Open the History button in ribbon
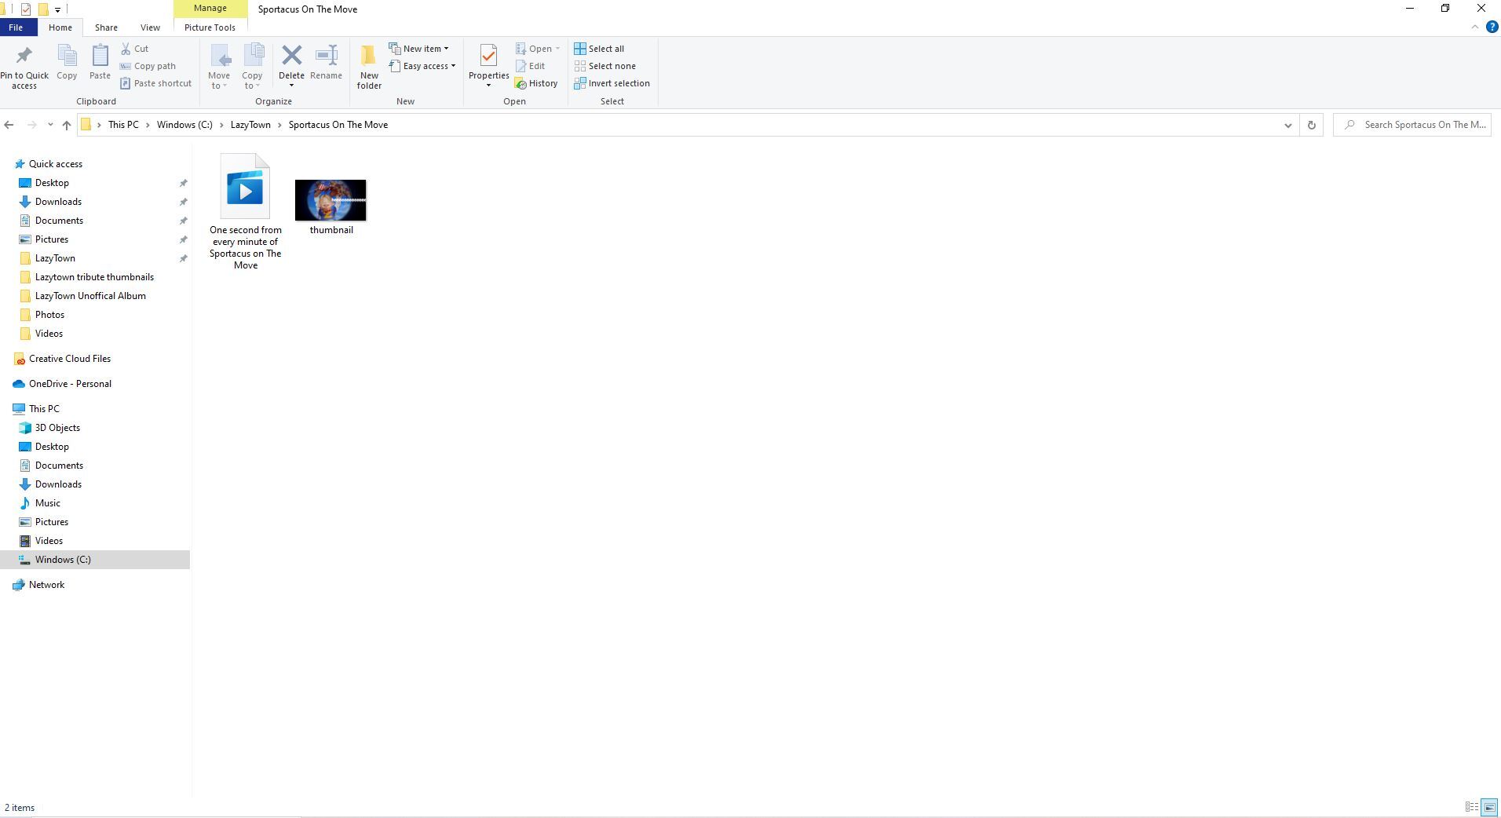The image size is (1501, 818). [x=537, y=83]
